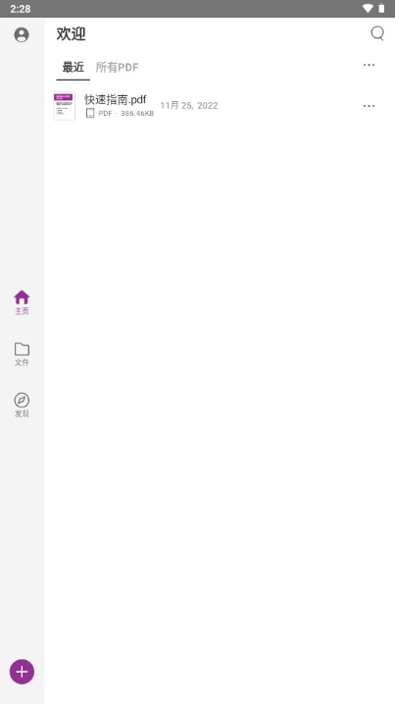This screenshot has width=395, height=704.
Task: Switch to the 所有PDF tab
Action: [117, 68]
